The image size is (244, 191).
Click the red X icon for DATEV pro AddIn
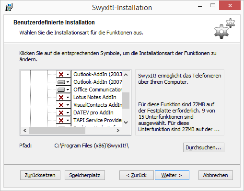click(61, 112)
